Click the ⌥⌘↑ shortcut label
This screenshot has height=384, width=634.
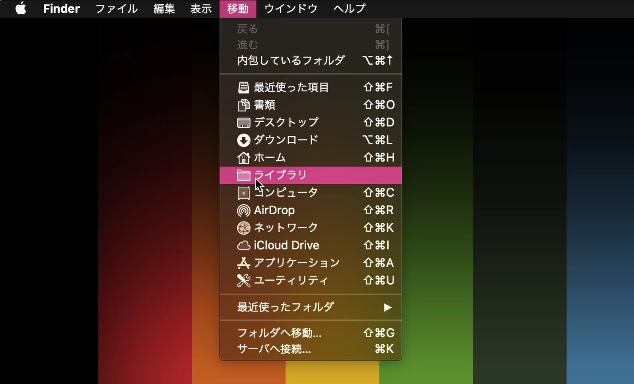(x=378, y=60)
